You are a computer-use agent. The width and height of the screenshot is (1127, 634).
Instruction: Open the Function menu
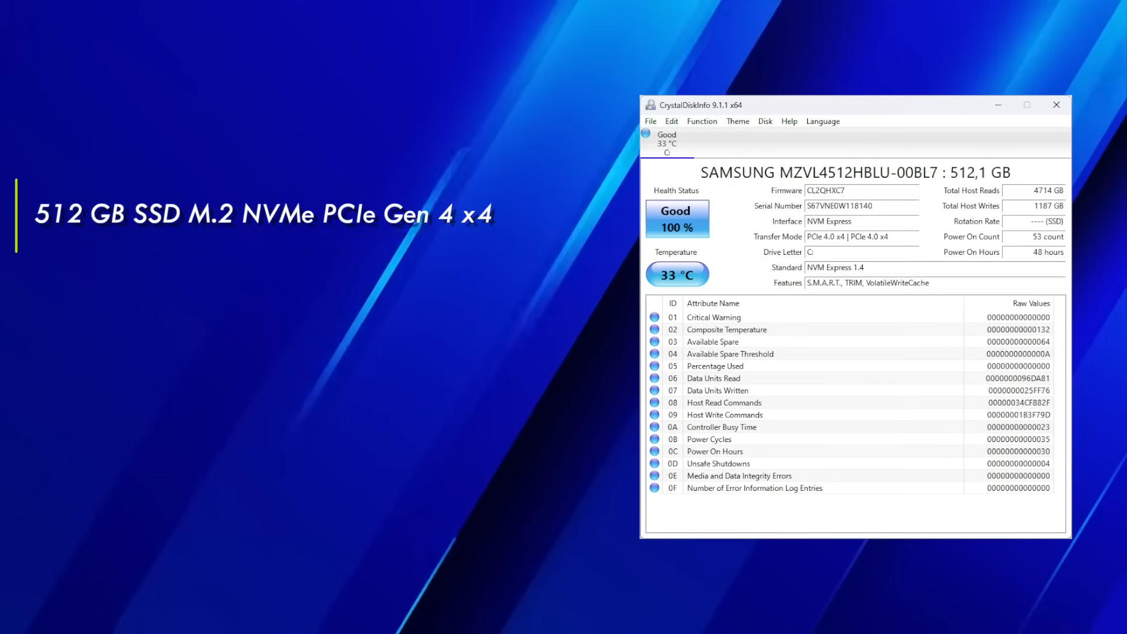click(x=701, y=122)
